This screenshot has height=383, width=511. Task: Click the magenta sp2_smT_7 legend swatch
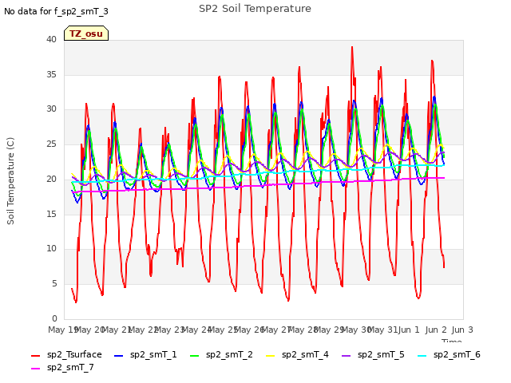[x=35, y=369]
